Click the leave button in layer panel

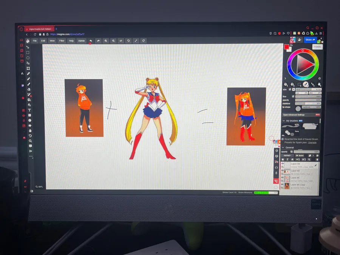pyautogui.click(x=300, y=156)
